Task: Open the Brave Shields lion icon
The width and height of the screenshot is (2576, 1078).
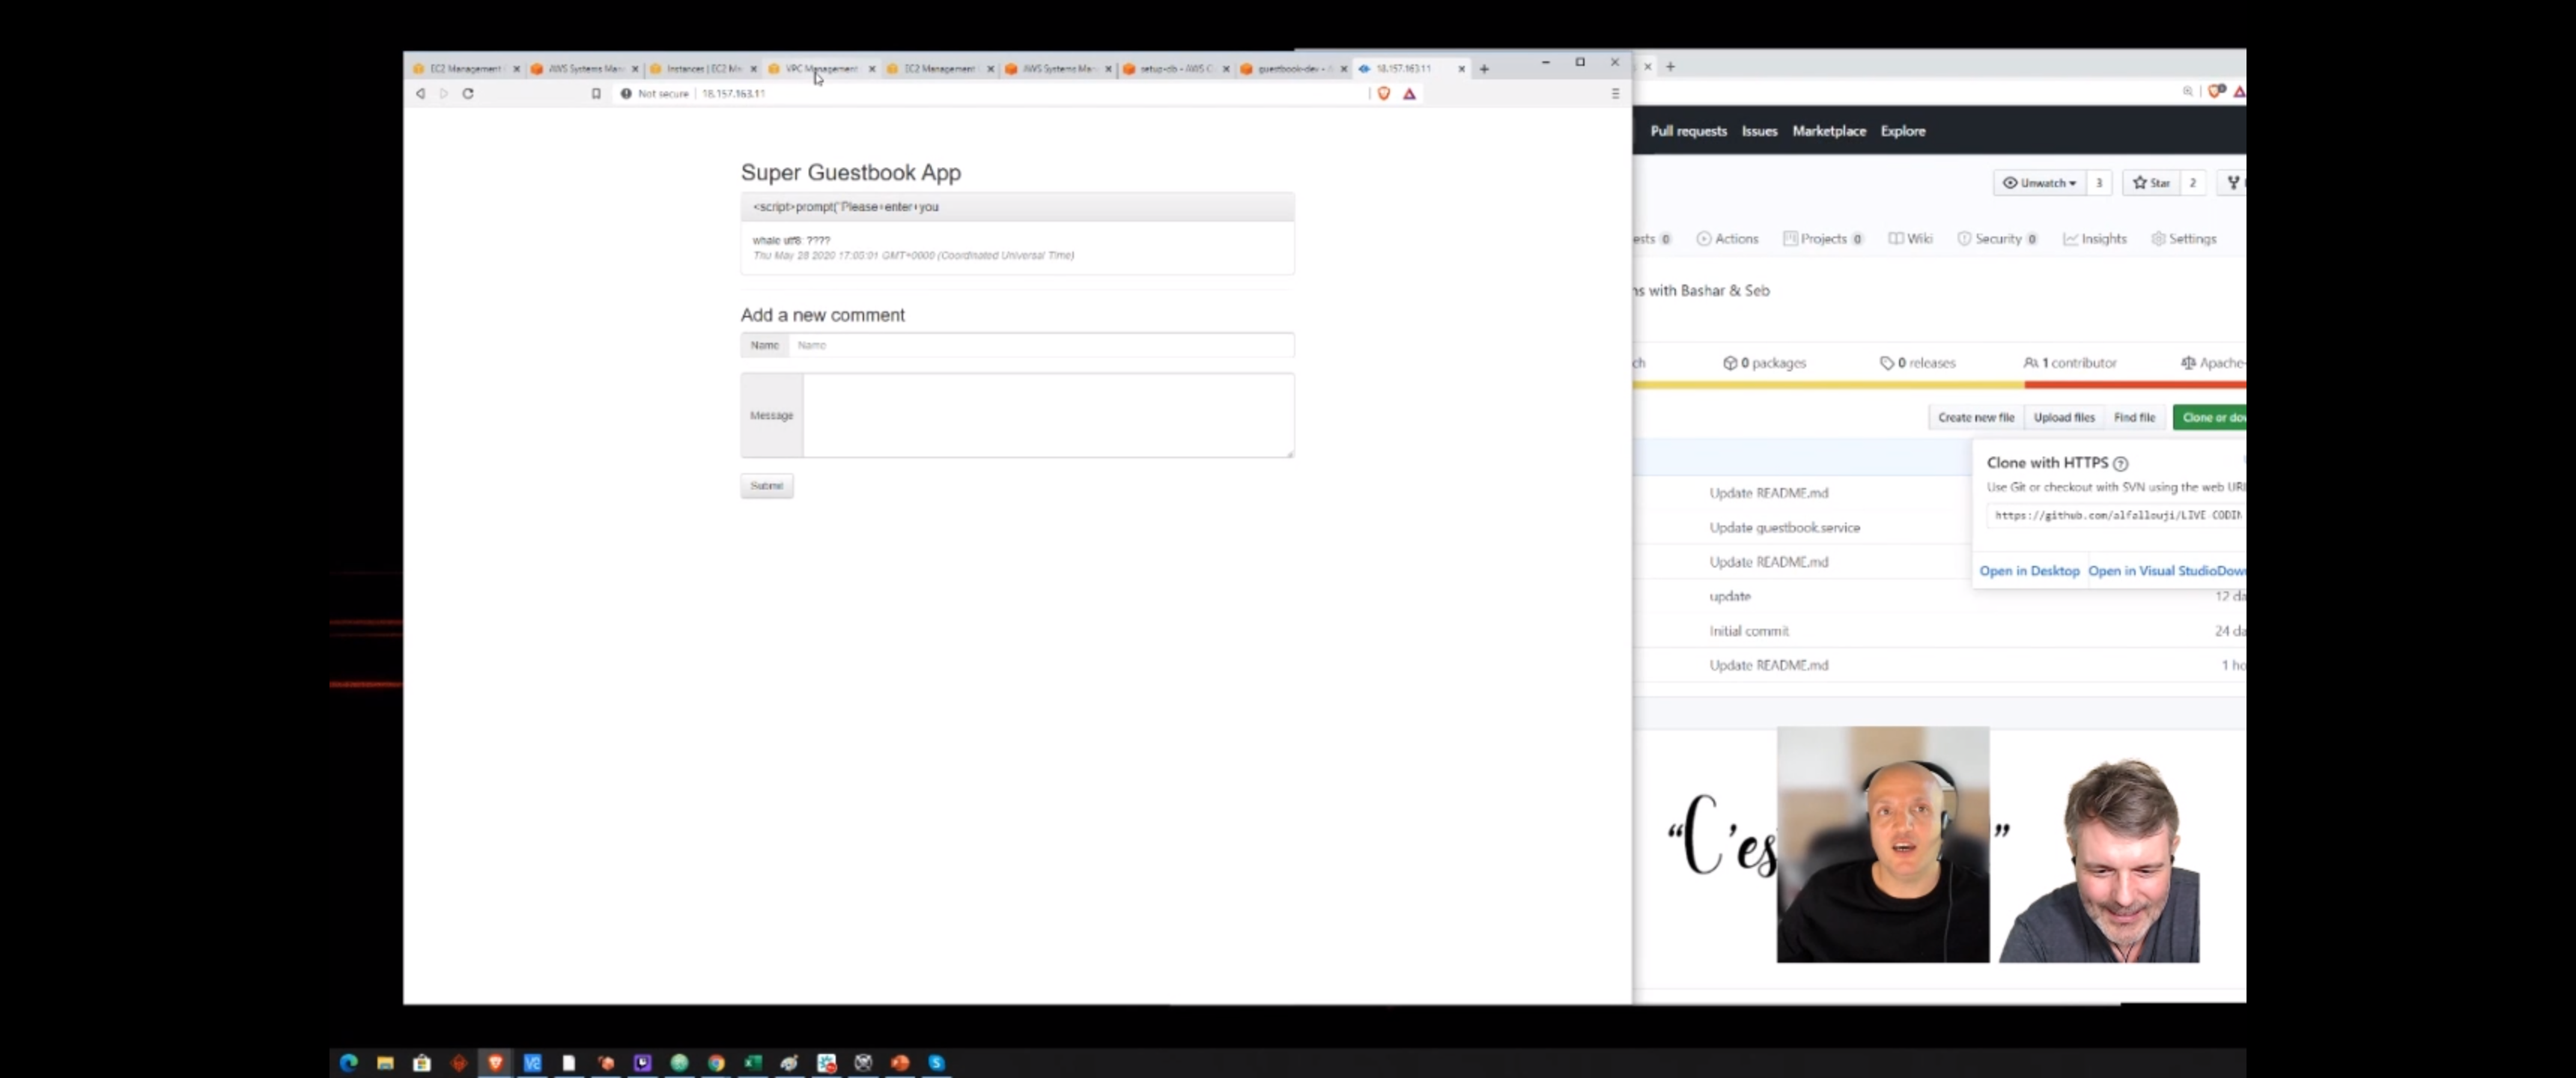Action: (1384, 93)
